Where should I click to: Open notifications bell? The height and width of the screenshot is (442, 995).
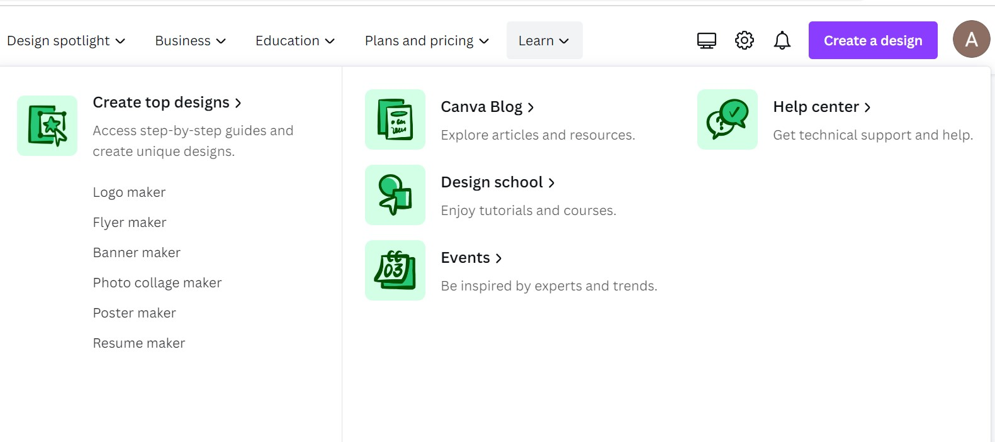point(782,41)
